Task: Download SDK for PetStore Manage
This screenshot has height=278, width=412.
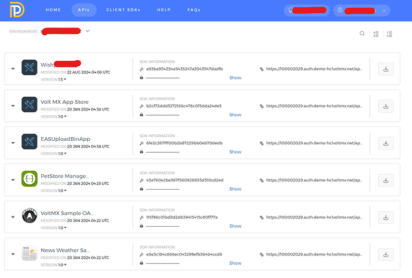Action: [x=386, y=180]
